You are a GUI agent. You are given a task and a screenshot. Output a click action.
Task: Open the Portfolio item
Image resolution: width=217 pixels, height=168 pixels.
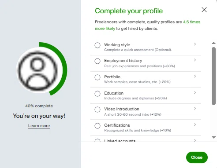[146, 79]
